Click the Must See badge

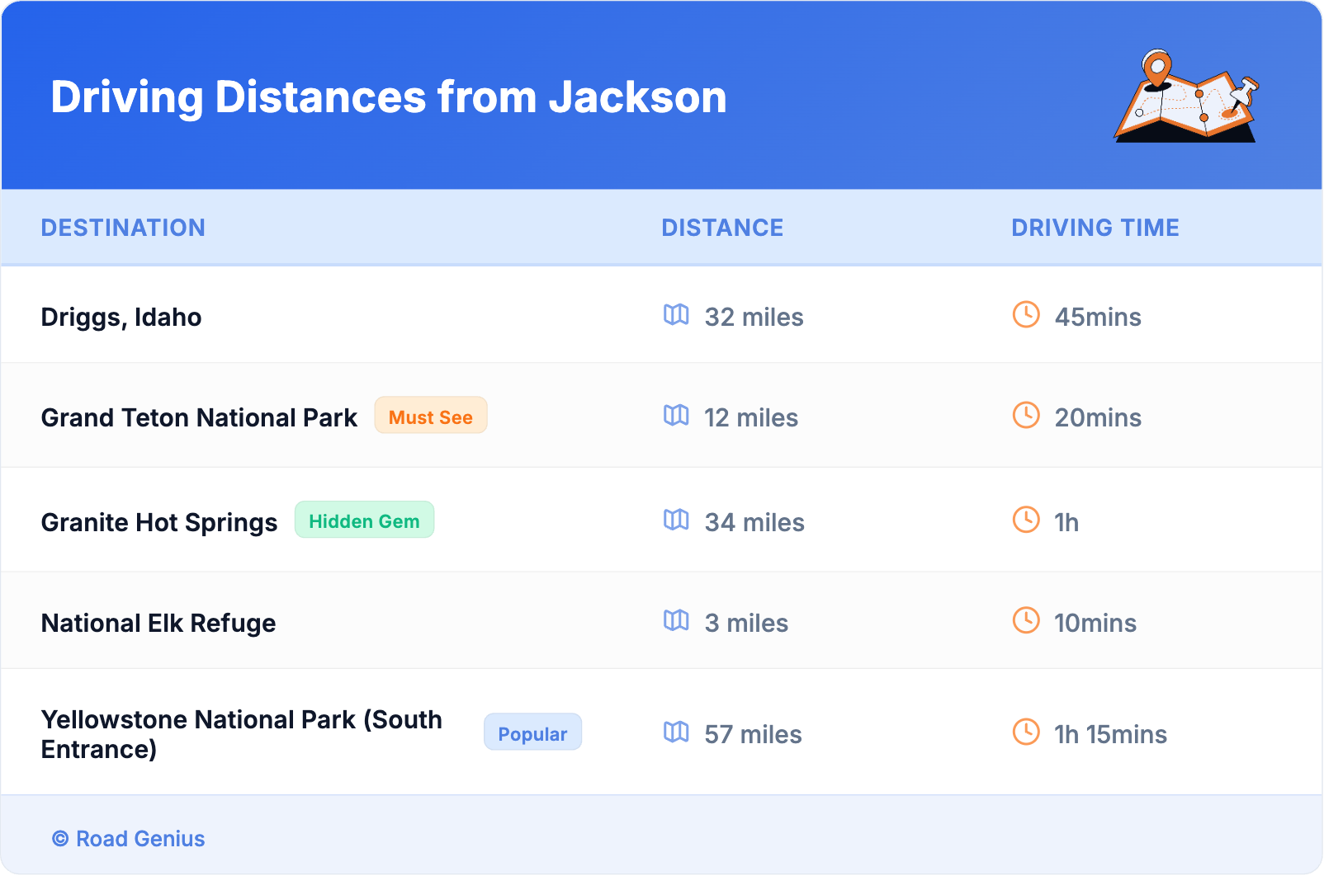coord(430,417)
